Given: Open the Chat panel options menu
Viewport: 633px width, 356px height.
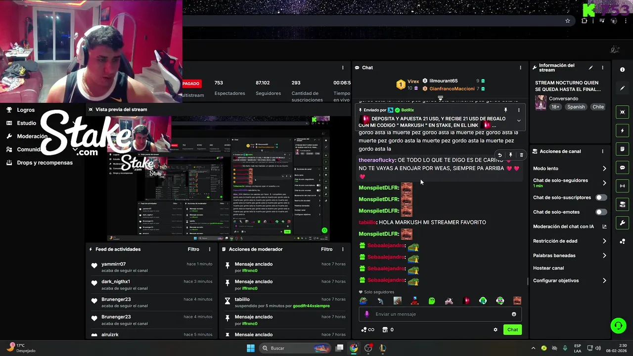Looking at the screenshot, I should pos(520,68).
